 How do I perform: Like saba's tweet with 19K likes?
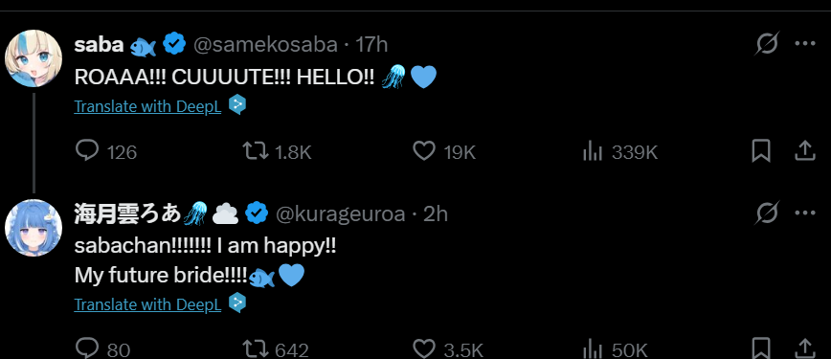coord(444,152)
